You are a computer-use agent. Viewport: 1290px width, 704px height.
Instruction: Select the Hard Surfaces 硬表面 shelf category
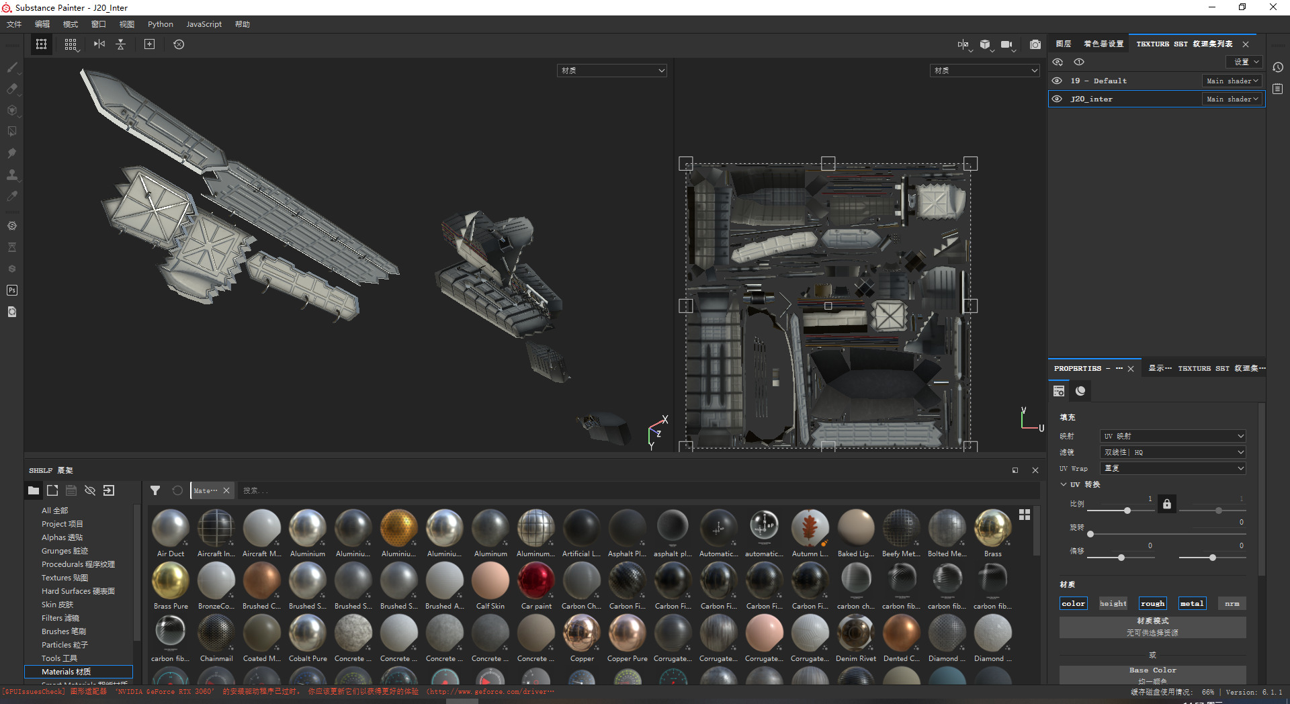click(x=78, y=591)
